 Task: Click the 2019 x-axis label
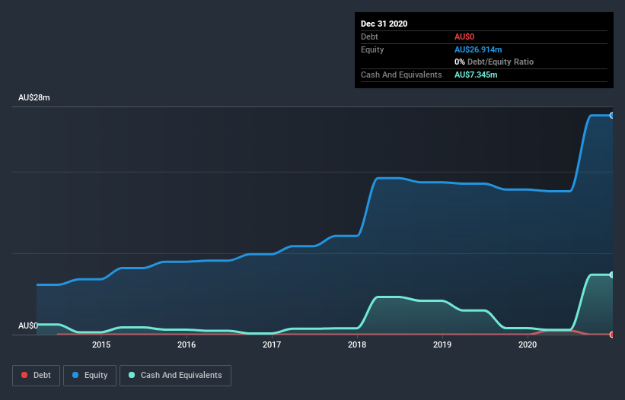(x=442, y=344)
